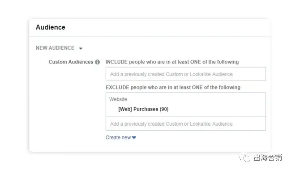Expand the Create new dropdown arrow

click(134, 137)
